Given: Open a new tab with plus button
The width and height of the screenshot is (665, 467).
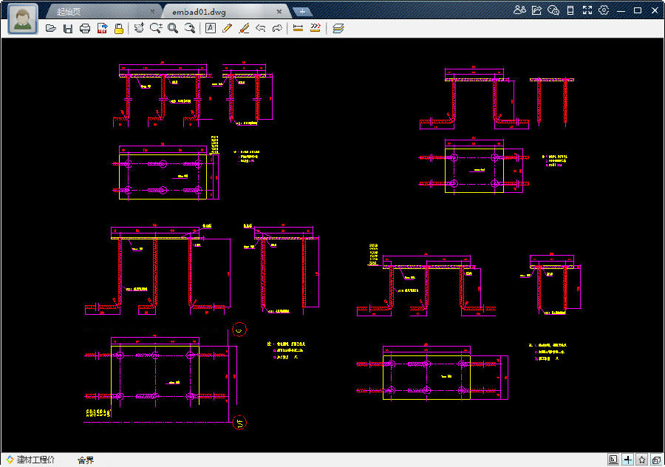Looking at the screenshot, I should (302, 11).
